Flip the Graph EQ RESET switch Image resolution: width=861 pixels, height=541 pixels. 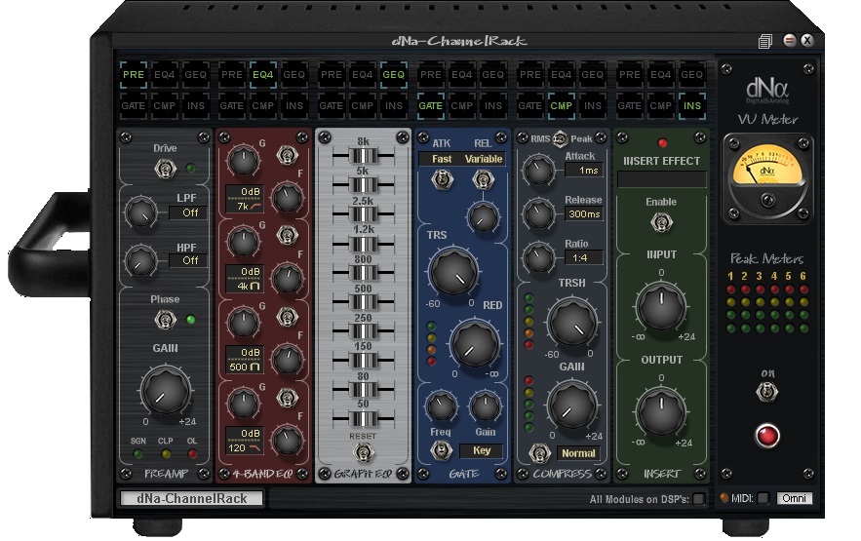pyautogui.click(x=363, y=452)
